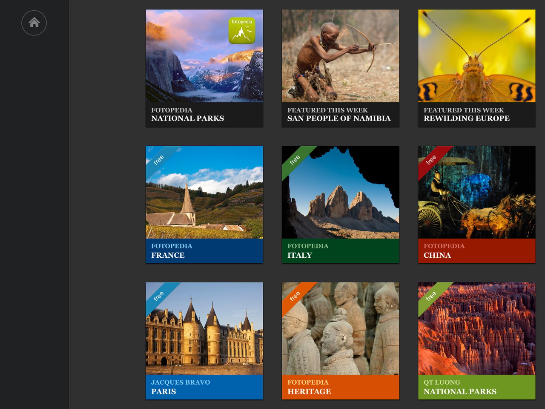Open the QT Luong National Parks label
Screen dimensions: 545x409
click(x=477, y=387)
